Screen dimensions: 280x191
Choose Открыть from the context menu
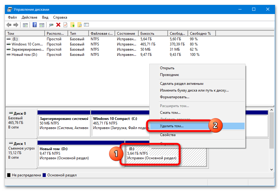[197, 68]
